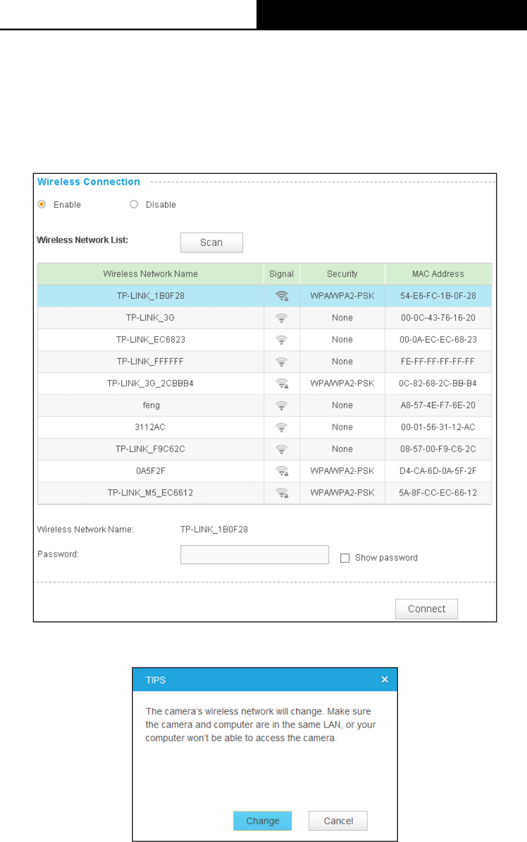Select network TP-LINK_1B0F28 in the list
527x842 pixels.
(150, 296)
